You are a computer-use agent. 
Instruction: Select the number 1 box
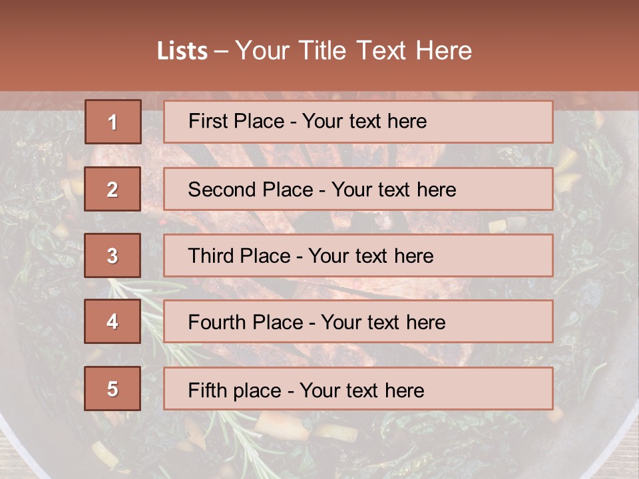[x=113, y=122]
